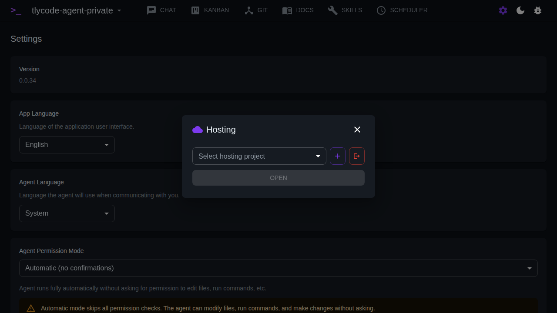Screen dimensions: 557x313
Task: Open the Agent Language System dropdown
Action: coord(67,213)
